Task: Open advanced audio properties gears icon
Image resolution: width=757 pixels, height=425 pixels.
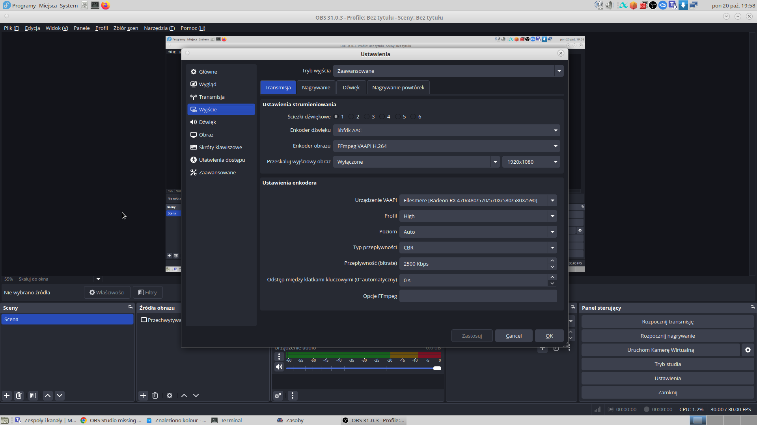Action: [x=278, y=395]
